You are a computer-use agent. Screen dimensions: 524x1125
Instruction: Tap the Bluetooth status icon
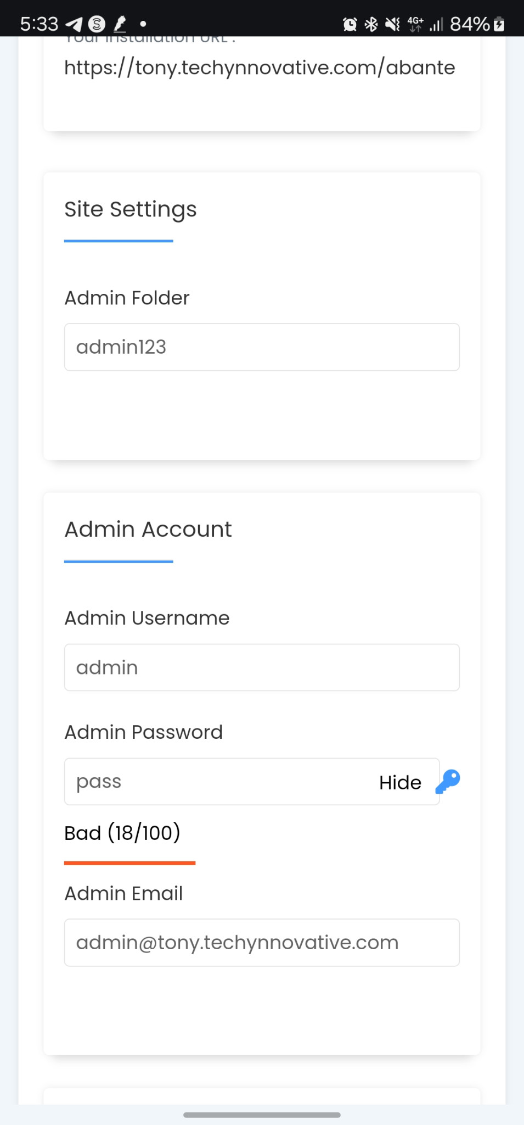click(371, 24)
